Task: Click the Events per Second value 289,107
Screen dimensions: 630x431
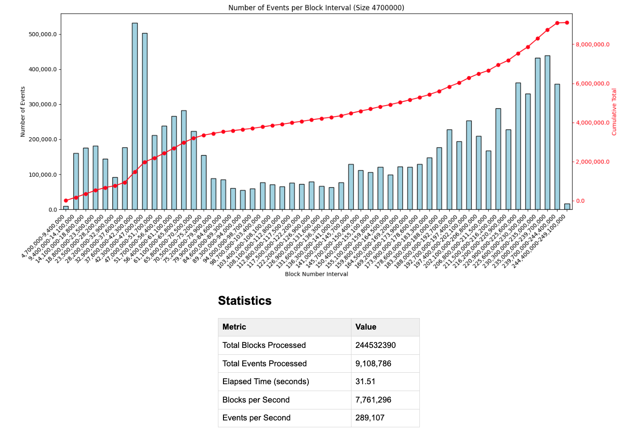Action: click(369, 418)
